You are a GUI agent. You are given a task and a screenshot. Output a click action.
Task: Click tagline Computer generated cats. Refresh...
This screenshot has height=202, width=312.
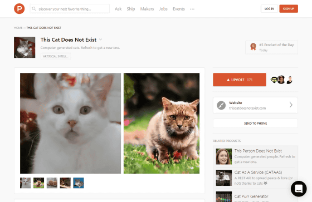80,48
